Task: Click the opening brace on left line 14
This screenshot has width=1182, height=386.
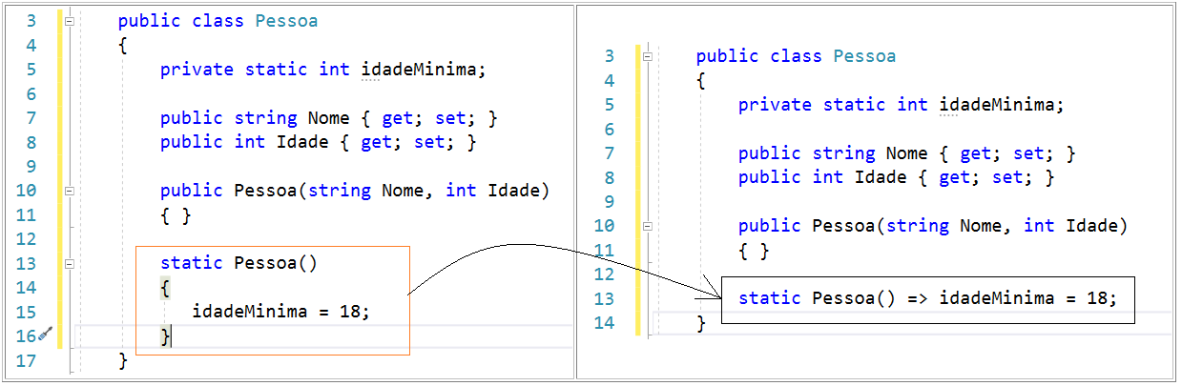Action: [x=164, y=287]
